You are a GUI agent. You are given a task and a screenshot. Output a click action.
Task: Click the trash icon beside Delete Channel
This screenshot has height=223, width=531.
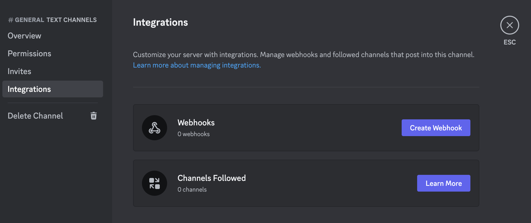click(94, 115)
